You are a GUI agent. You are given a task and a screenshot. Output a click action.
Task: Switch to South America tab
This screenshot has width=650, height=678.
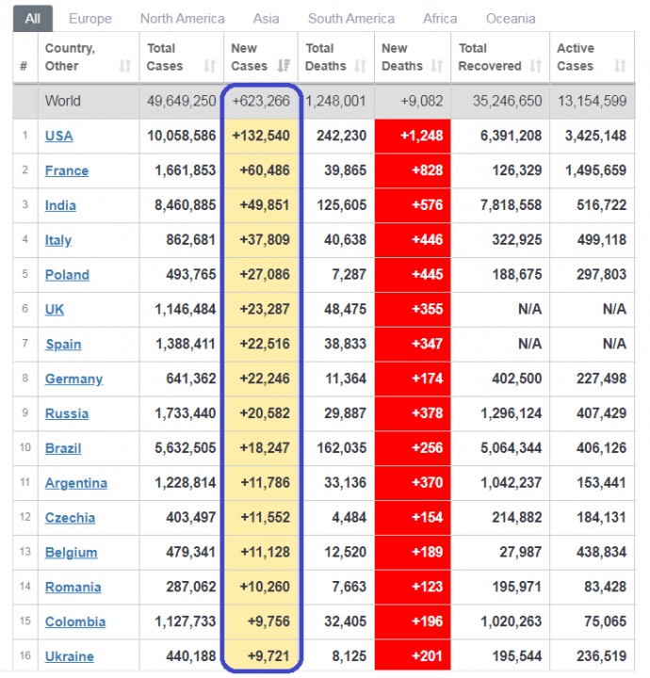[x=351, y=18]
